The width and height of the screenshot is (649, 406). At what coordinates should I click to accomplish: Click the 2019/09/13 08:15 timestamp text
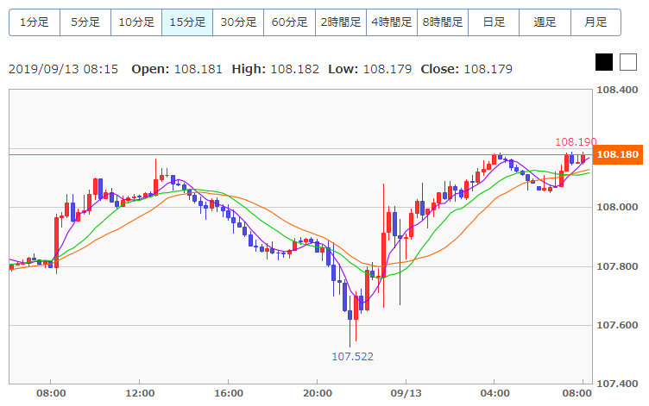tap(63, 69)
